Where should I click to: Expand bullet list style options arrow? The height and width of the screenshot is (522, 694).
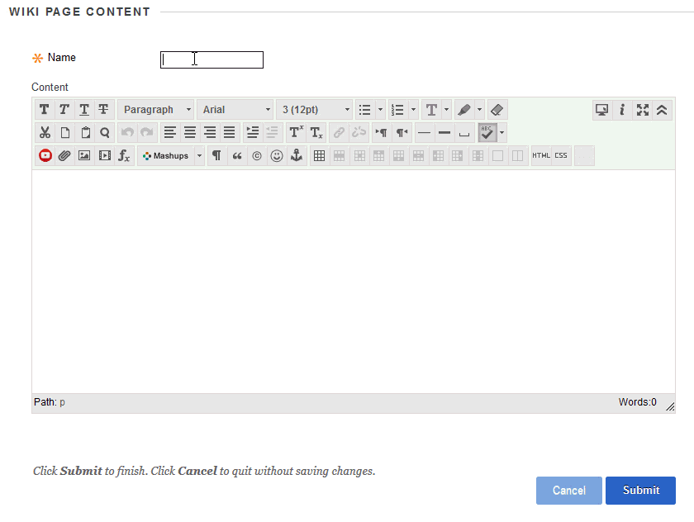[x=380, y=109]
